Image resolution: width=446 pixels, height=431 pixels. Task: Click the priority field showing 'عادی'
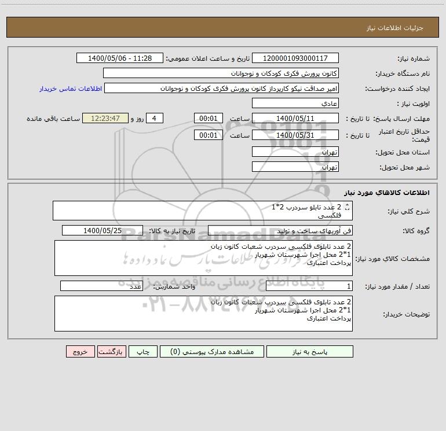[295, 103]
